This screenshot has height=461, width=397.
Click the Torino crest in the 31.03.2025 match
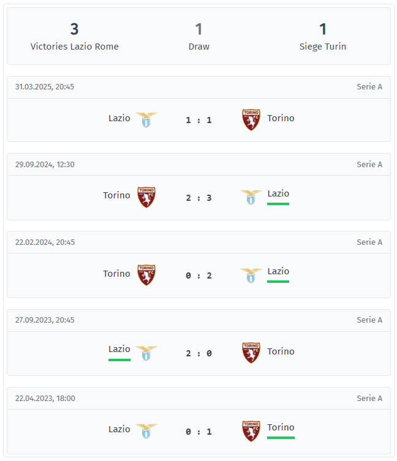251,119
